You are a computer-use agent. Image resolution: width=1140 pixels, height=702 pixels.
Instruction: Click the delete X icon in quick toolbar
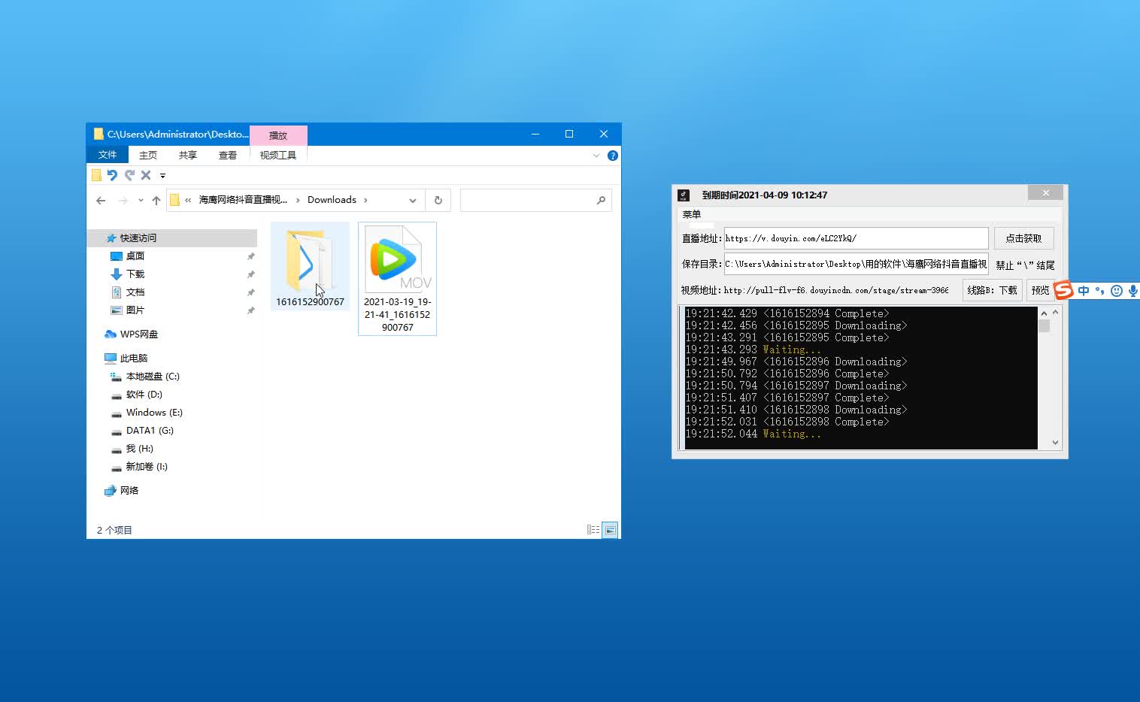(x=146, y=175)
